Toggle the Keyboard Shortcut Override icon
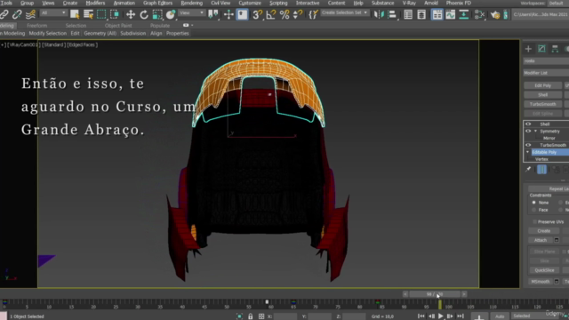The width and height of the screenshot is (569, 320). [242, 14]
